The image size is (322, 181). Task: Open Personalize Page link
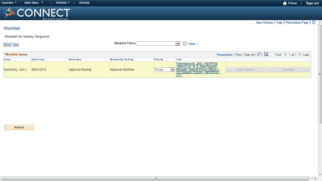pyautogui.click(x=297, y=23)
